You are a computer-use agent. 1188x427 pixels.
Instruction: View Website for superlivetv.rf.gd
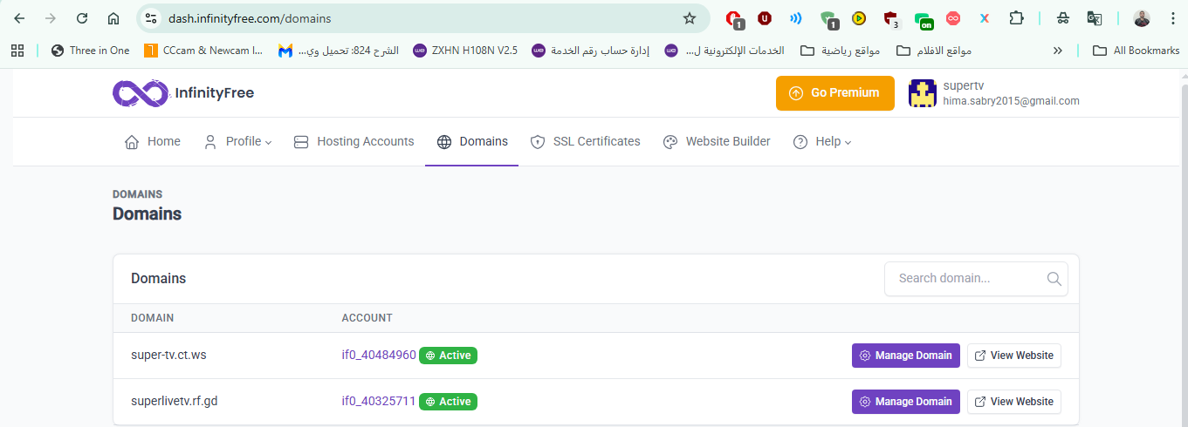point(1013,402)
